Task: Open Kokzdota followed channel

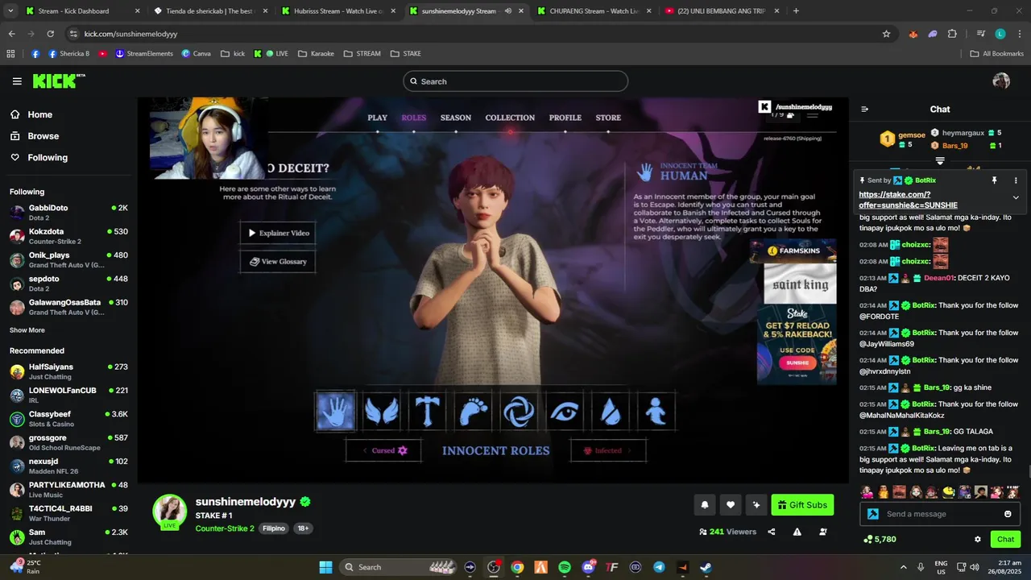Action: pos(68,236)
